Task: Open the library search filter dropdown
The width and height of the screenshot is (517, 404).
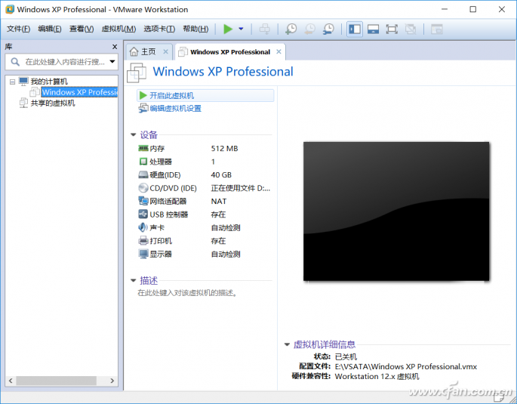Action: [112, 62]
